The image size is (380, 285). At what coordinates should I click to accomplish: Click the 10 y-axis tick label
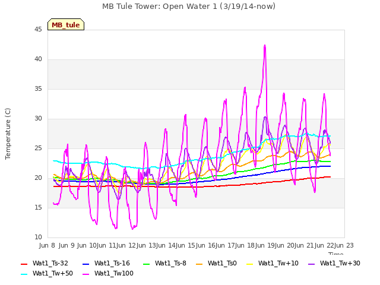(x=38, y=237)
